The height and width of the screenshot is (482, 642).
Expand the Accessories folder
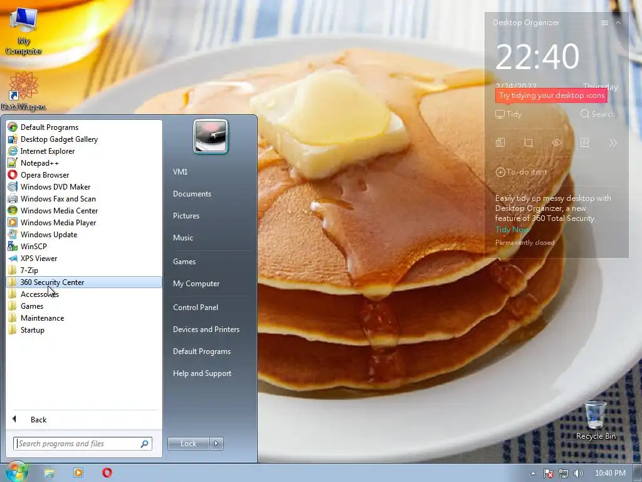[84, 294]
